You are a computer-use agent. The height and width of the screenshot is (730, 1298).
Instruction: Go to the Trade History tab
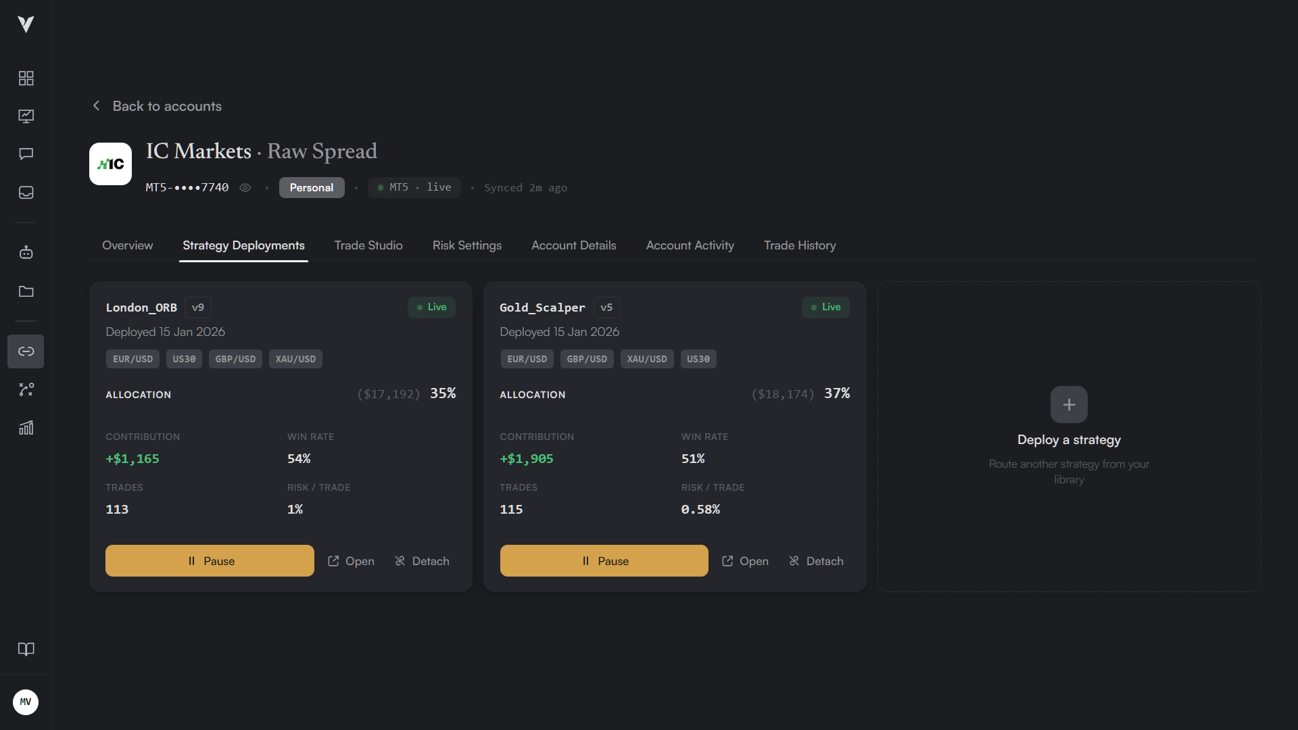(800, 245)
